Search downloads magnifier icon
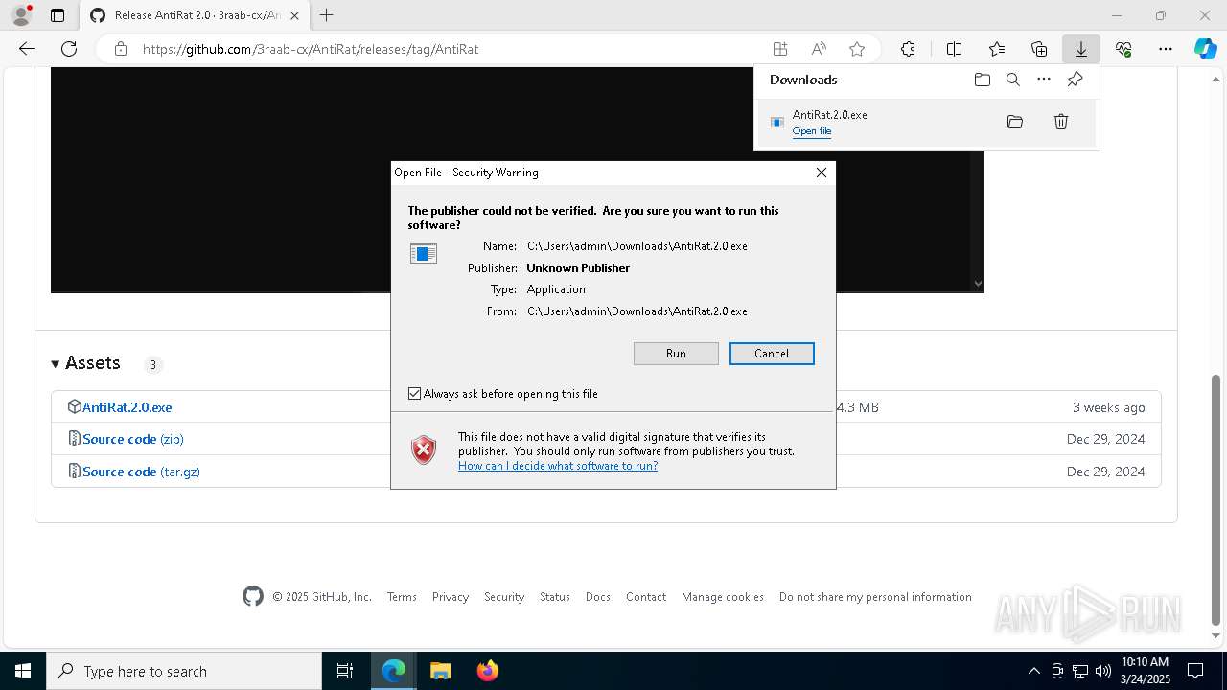Viewport: 1227px width, 690px height. (x=1013, y=80)
